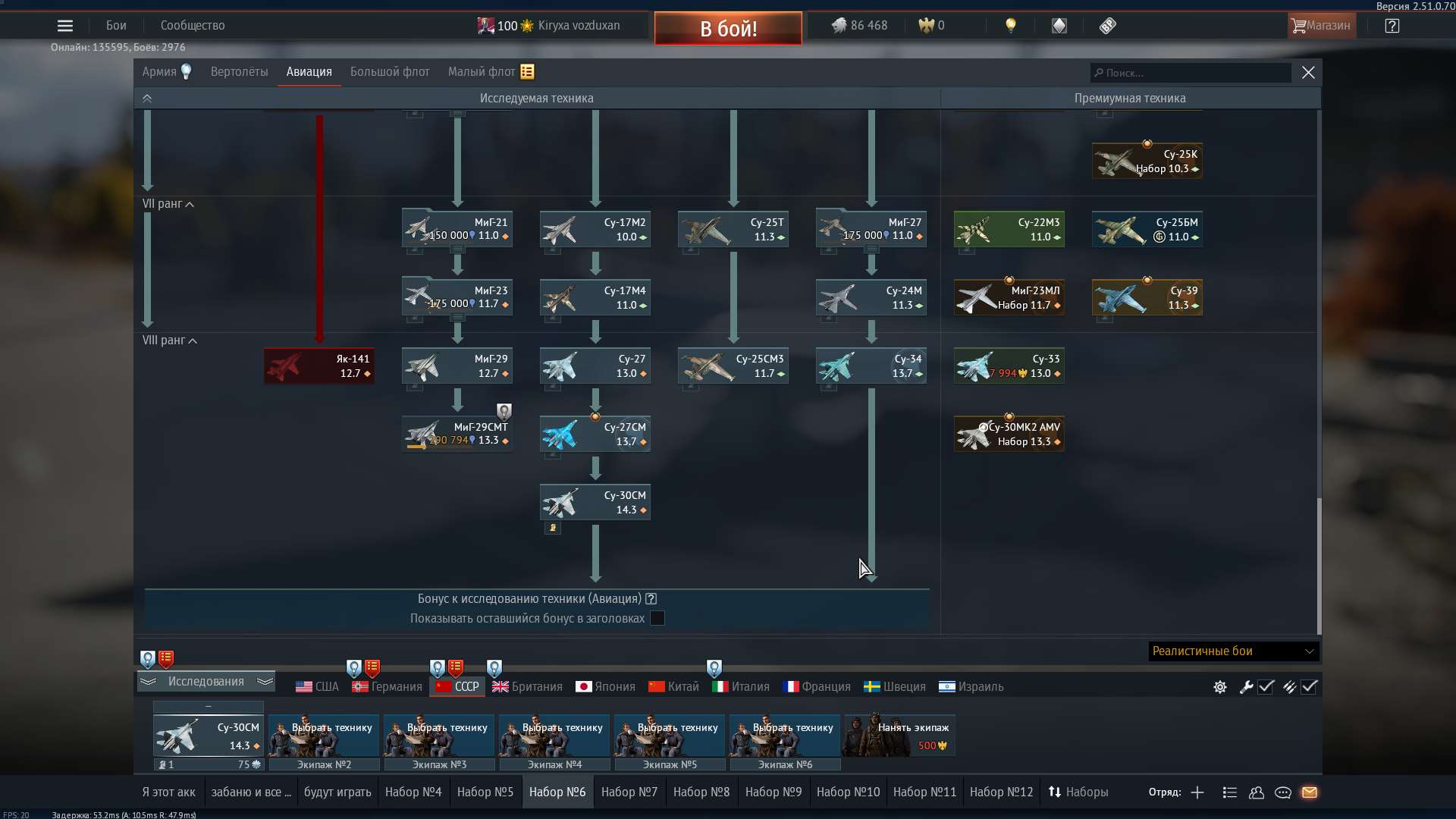Enable the Показывать оставшийся бонус checkbox

pos(657,618)
